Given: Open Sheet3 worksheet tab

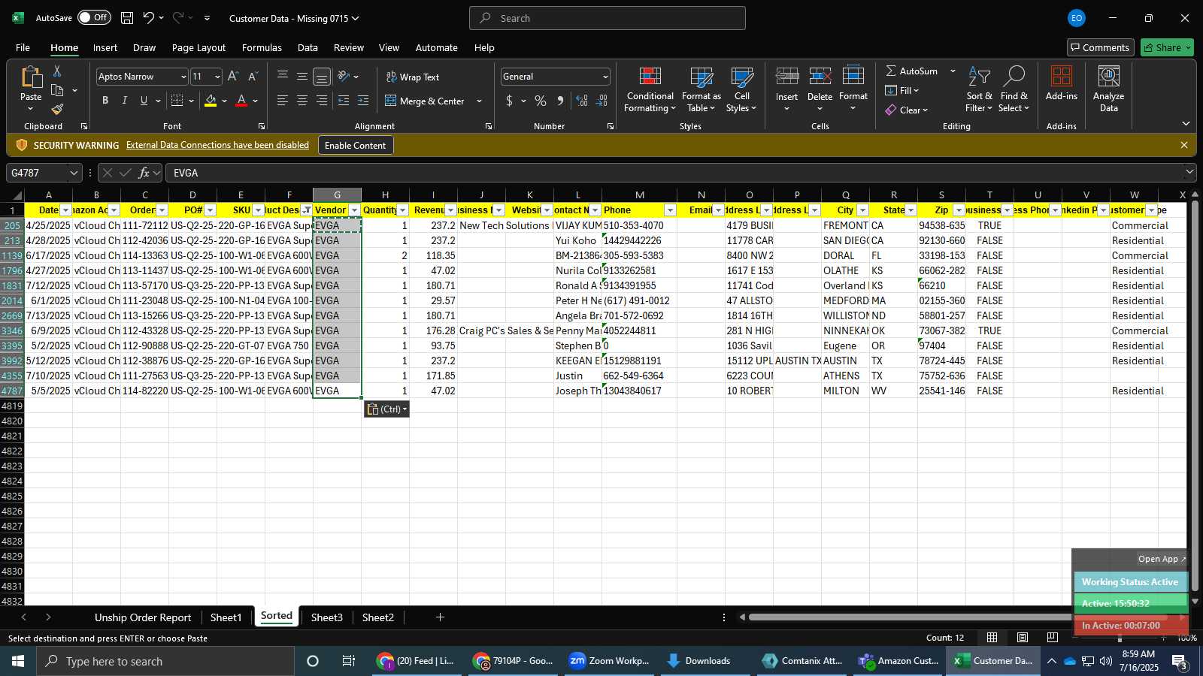Looking at the screenshot, I should pos(326,617).
